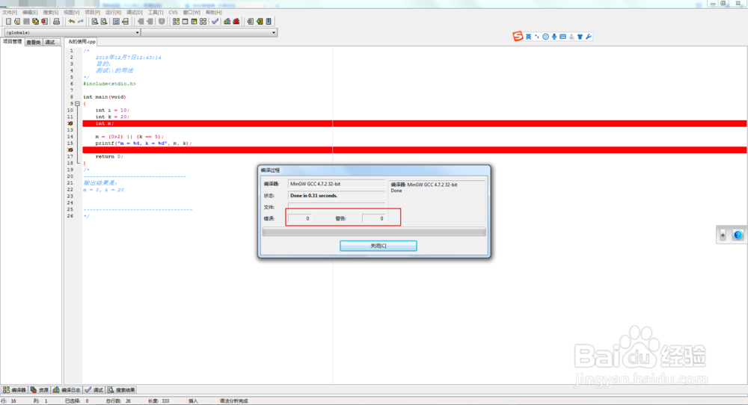This screenshot has width=748, height=405.
Task: Click the Print toolbar icon
Action: [56, 22]
